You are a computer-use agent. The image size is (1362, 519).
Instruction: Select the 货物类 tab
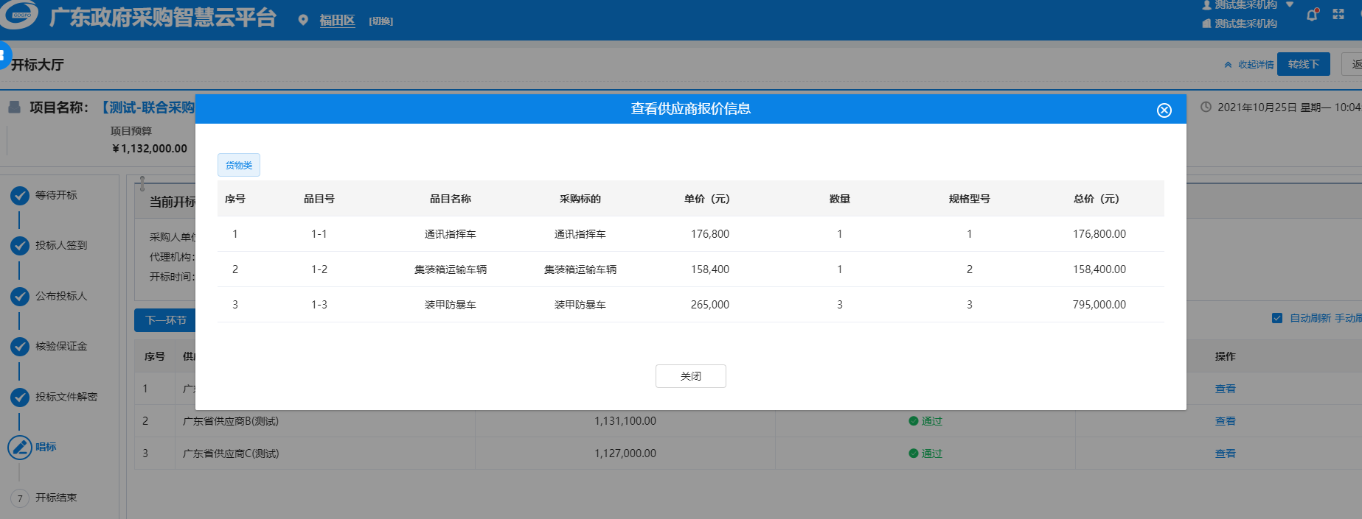[239, 165]
